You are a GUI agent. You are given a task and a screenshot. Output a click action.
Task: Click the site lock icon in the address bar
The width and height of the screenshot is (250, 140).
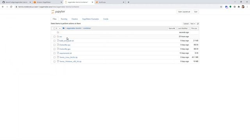(16, 7)
